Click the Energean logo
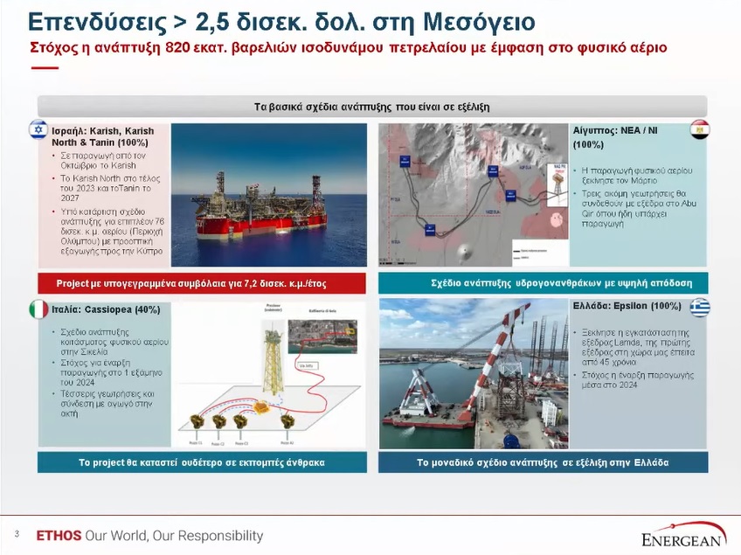 coord(684,535)
